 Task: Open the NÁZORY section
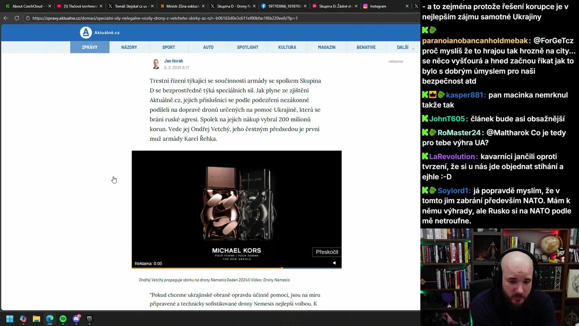(x=129, y=47)
